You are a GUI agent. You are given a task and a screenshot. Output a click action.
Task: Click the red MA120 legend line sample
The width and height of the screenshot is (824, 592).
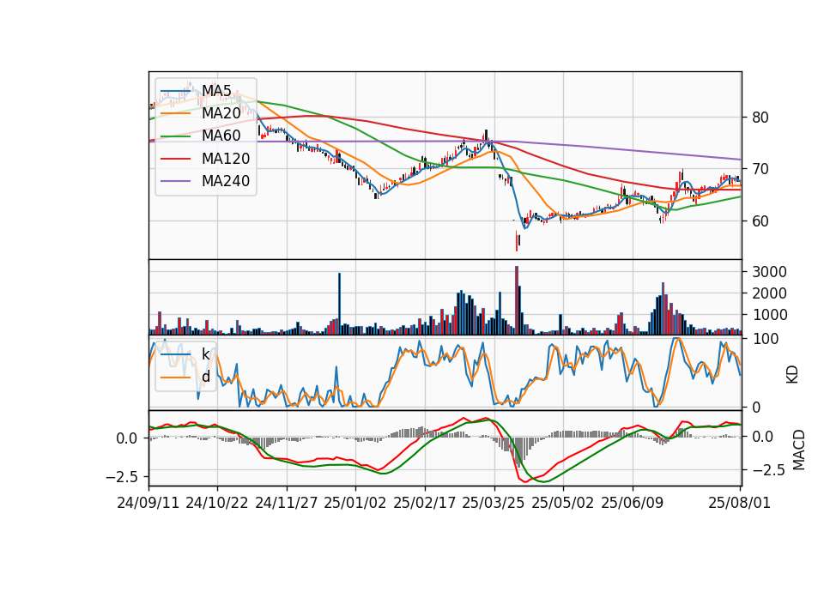click(x=175, y=159)
